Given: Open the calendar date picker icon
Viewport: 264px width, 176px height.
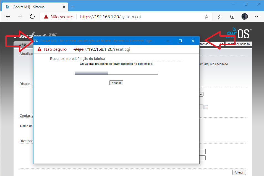Looking at the screenshot, I should tap(206, 107).
